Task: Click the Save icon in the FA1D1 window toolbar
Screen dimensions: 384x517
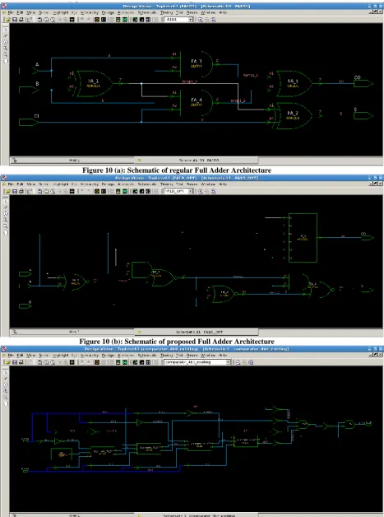Action: click(15, 20)
